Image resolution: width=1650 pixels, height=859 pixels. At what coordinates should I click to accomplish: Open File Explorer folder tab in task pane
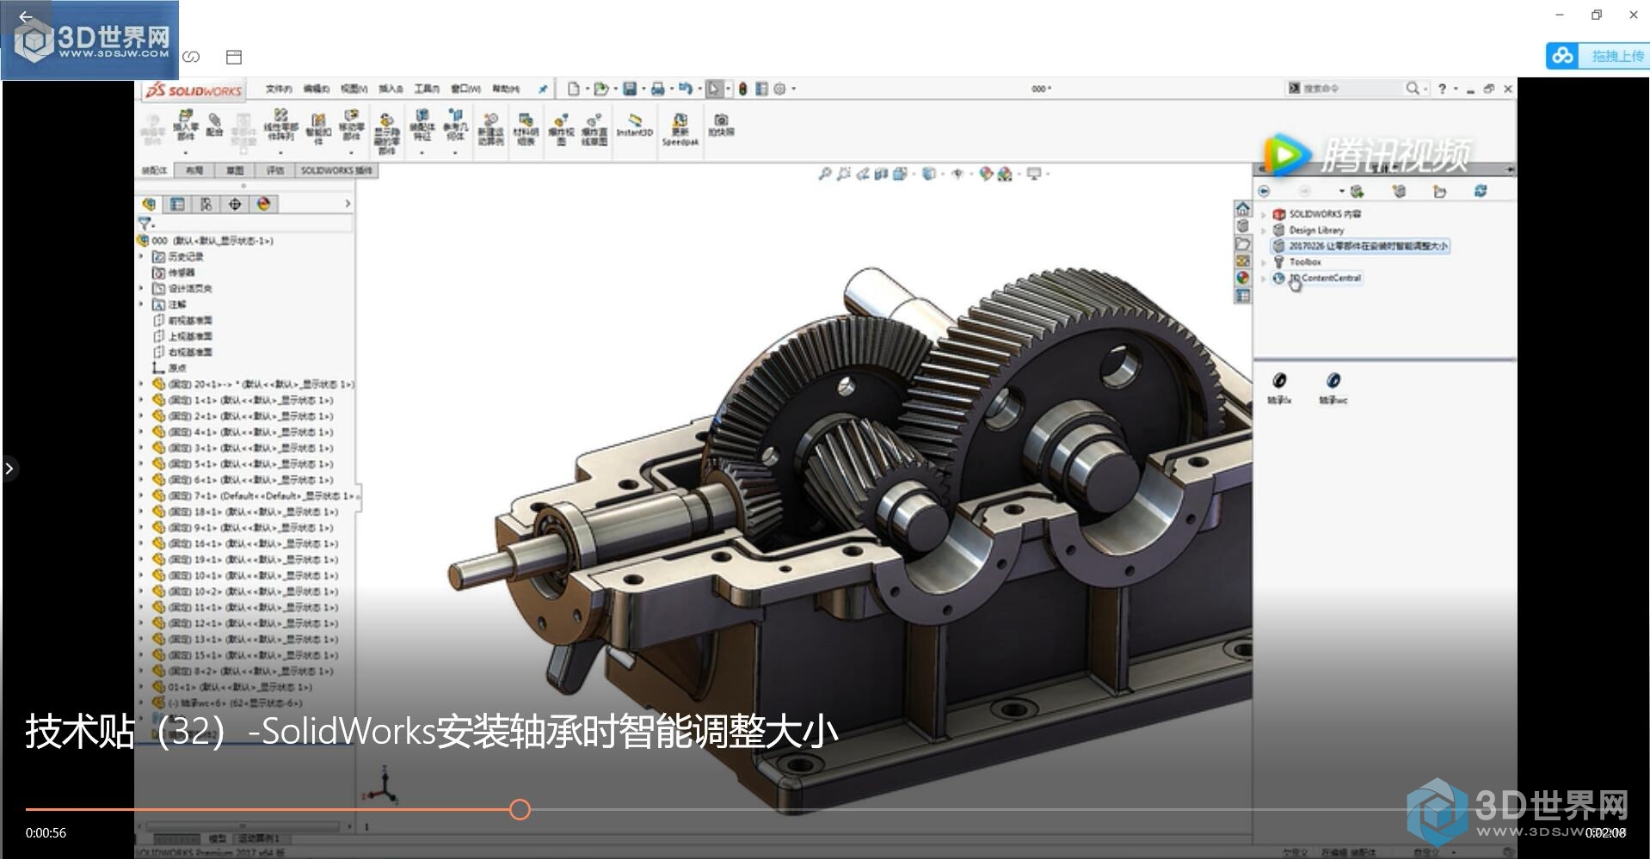click(x=1243, y=243)
